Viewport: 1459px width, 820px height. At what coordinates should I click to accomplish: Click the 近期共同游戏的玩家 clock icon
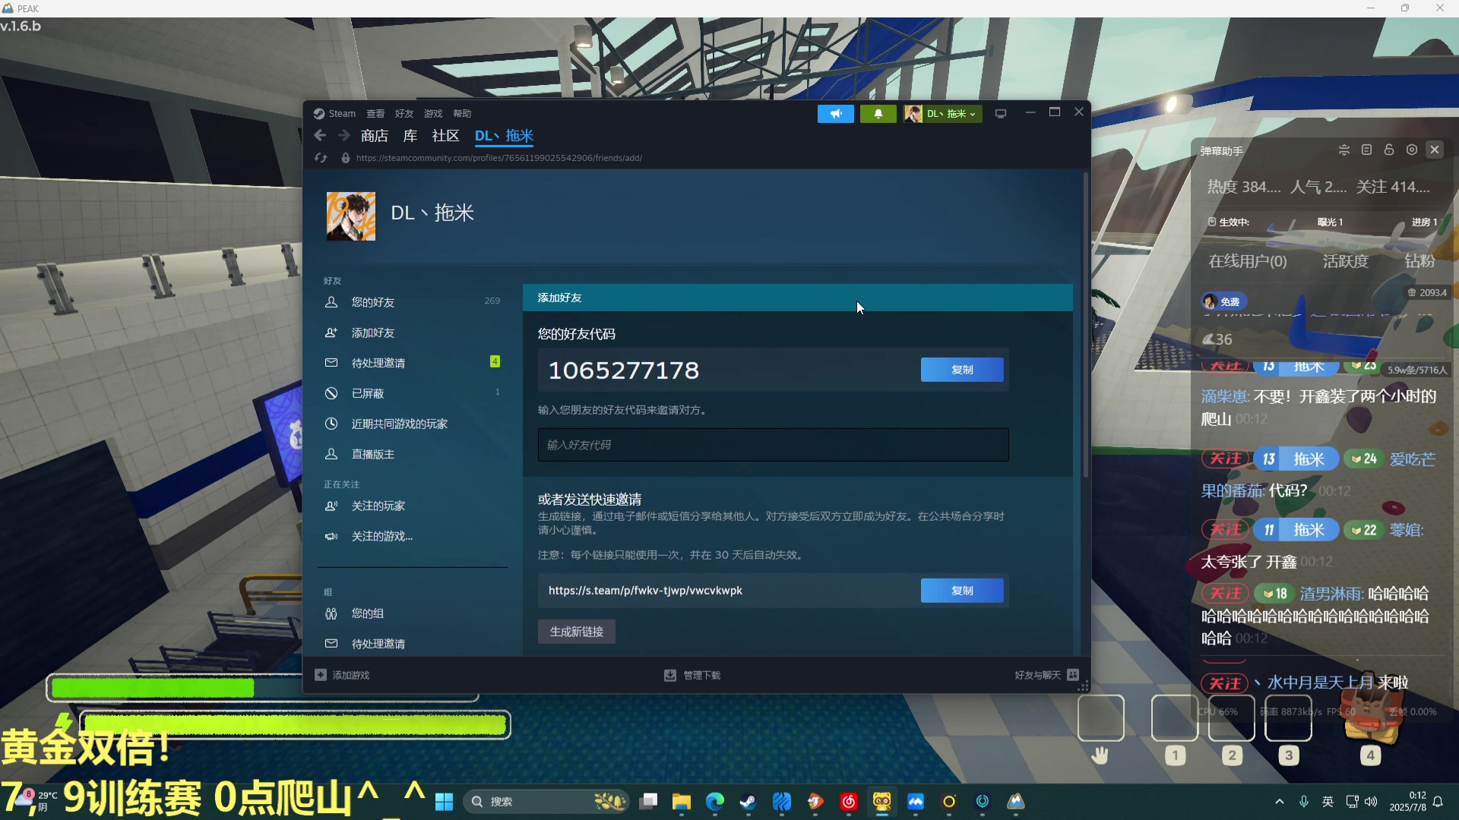[x=331, y=424]
